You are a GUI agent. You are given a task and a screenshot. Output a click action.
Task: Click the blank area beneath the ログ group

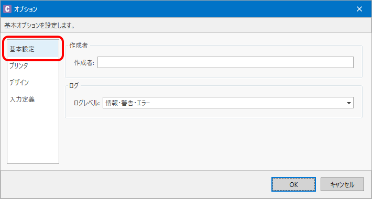click(214, 142)
